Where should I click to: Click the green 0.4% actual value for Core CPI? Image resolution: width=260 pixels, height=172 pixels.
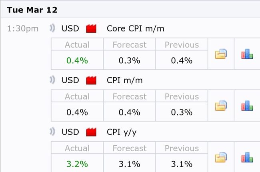click(x=77, y=61)
